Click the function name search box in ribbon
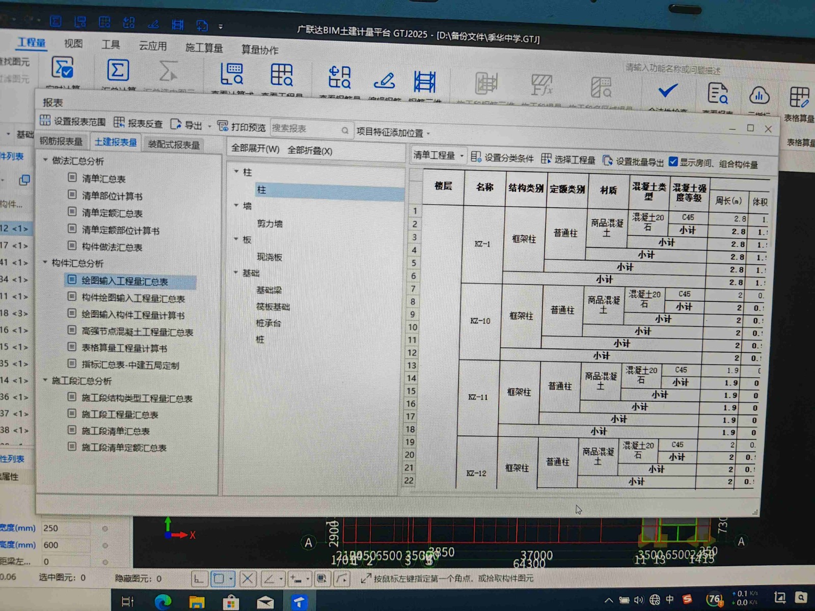 click(x=672, y=69)
